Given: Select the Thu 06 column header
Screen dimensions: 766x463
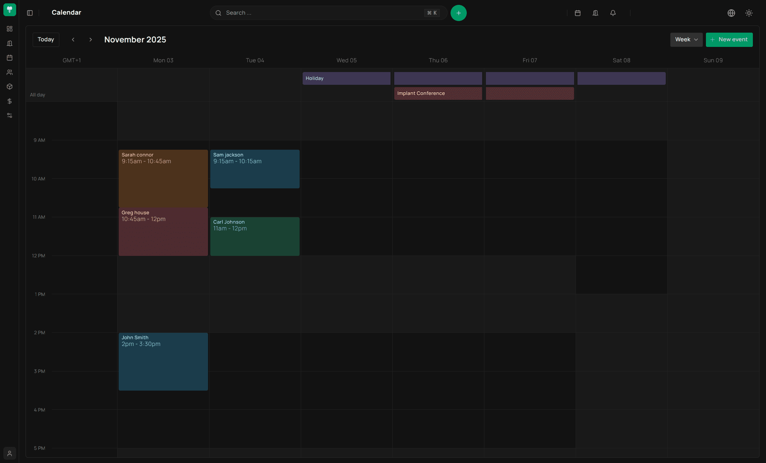Looking at the screenshot, I should pyautogui.click(x=438, y=60).
